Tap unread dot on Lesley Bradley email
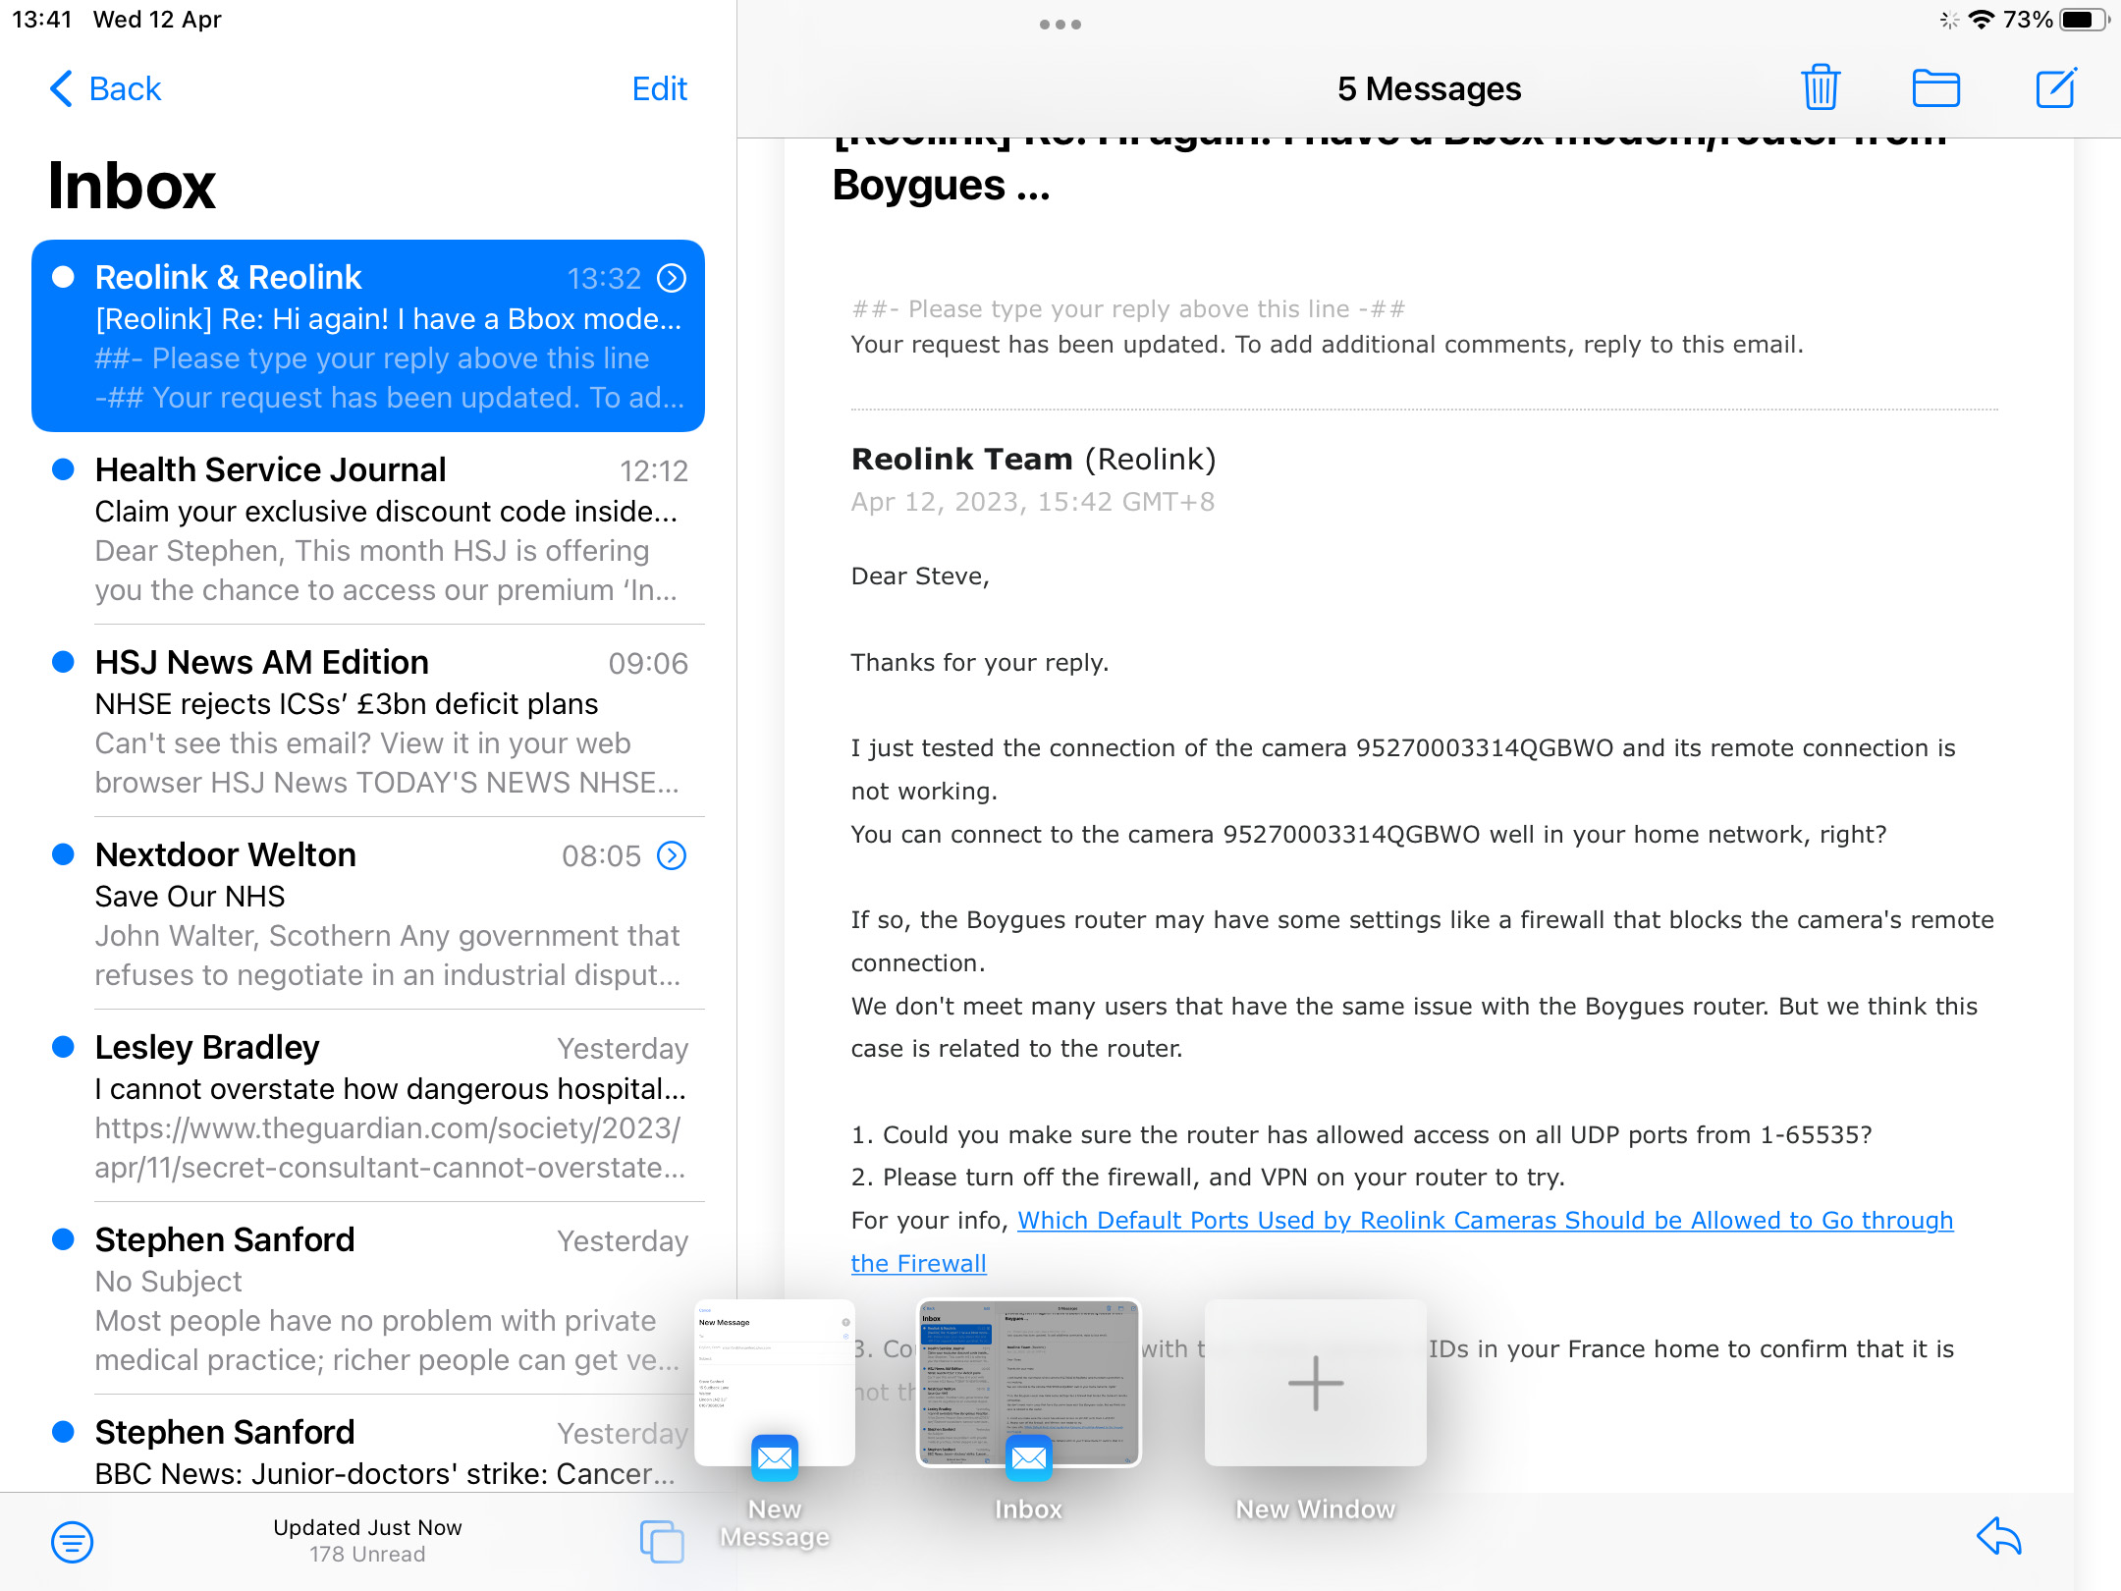The height and width of the screenshot is (1591, 2121). click(63, 1047)
